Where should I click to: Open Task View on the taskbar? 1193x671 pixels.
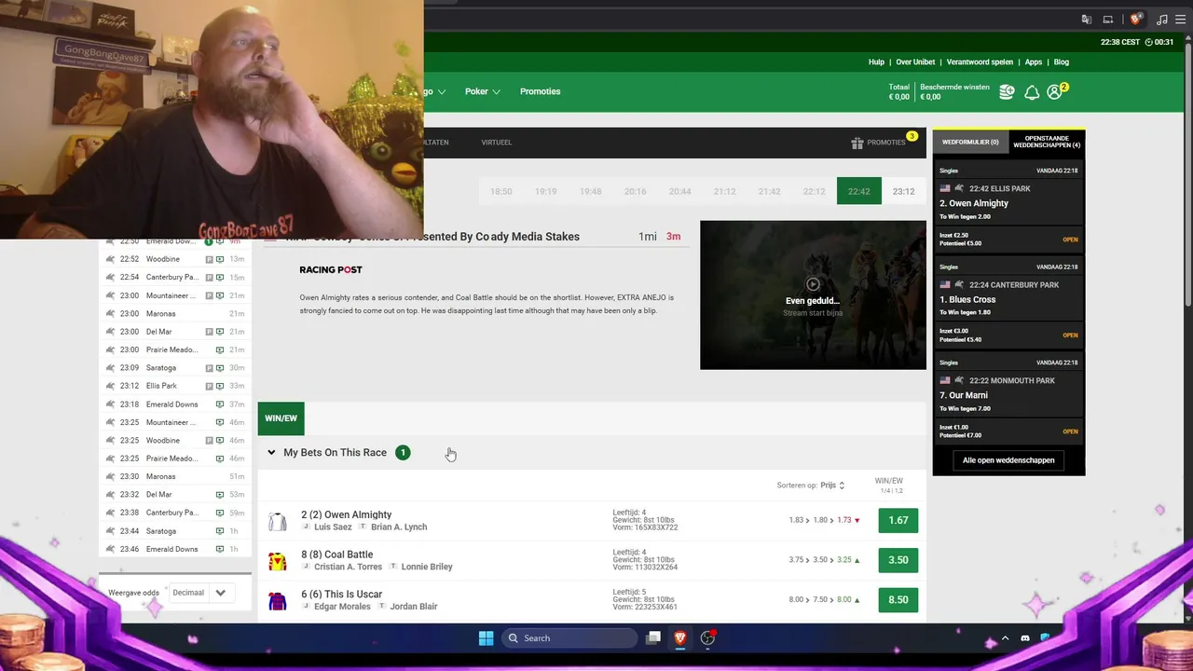[x=654, y=638]
